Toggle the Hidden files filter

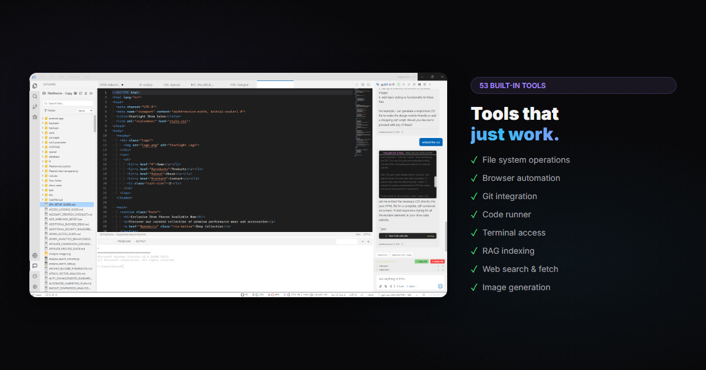[50, 110]
